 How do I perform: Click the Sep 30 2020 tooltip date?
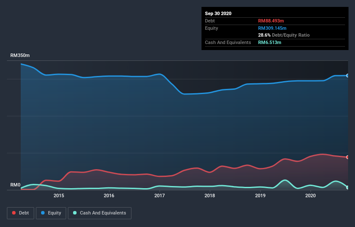point(218,13)
